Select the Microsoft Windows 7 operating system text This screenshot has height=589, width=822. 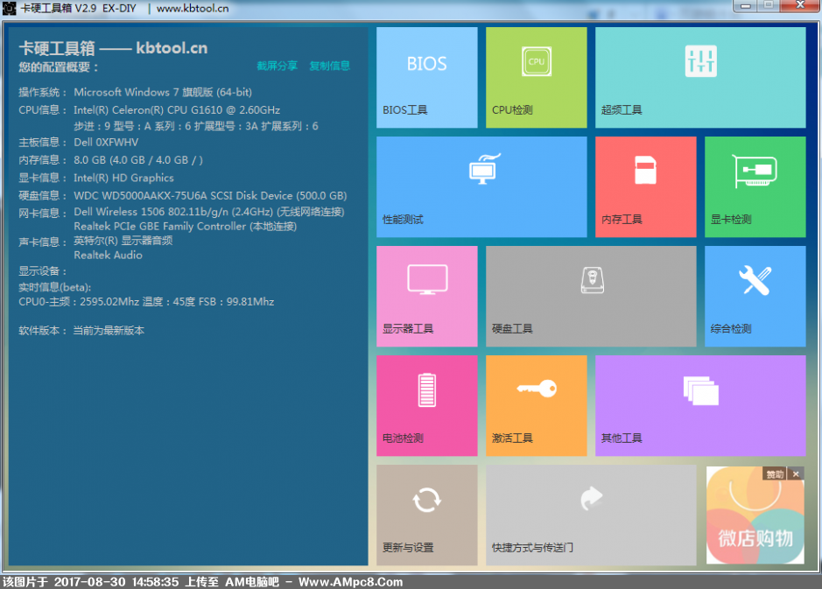click(x=163, y=92)
